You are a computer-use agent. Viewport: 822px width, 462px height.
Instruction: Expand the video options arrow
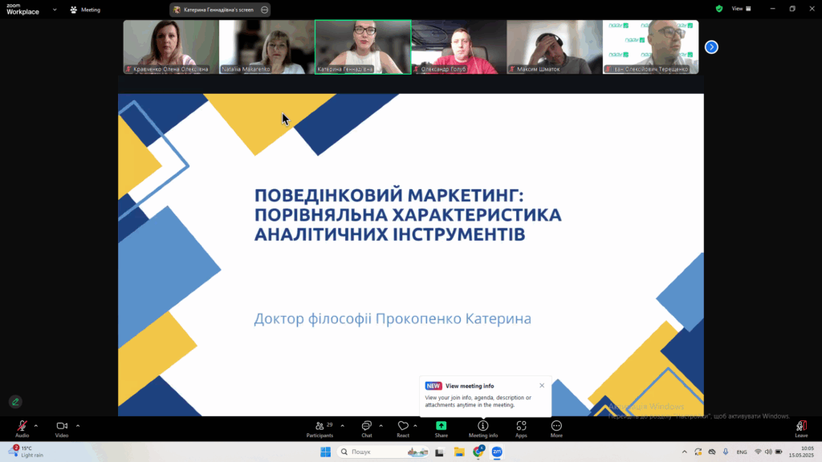pyautogui.click(x=78, y=426)
